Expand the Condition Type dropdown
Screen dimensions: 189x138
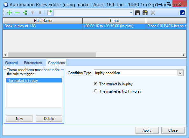tap(180, 73)
